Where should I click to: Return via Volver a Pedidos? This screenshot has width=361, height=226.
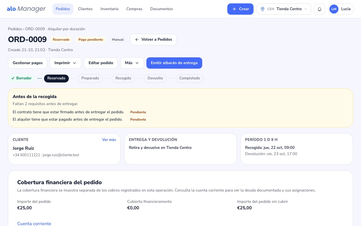153,40
